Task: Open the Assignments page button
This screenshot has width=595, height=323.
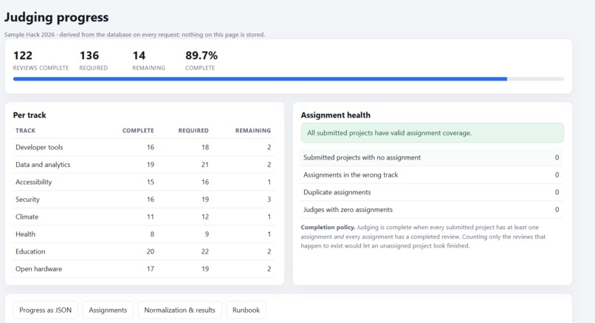Action: 108,310
